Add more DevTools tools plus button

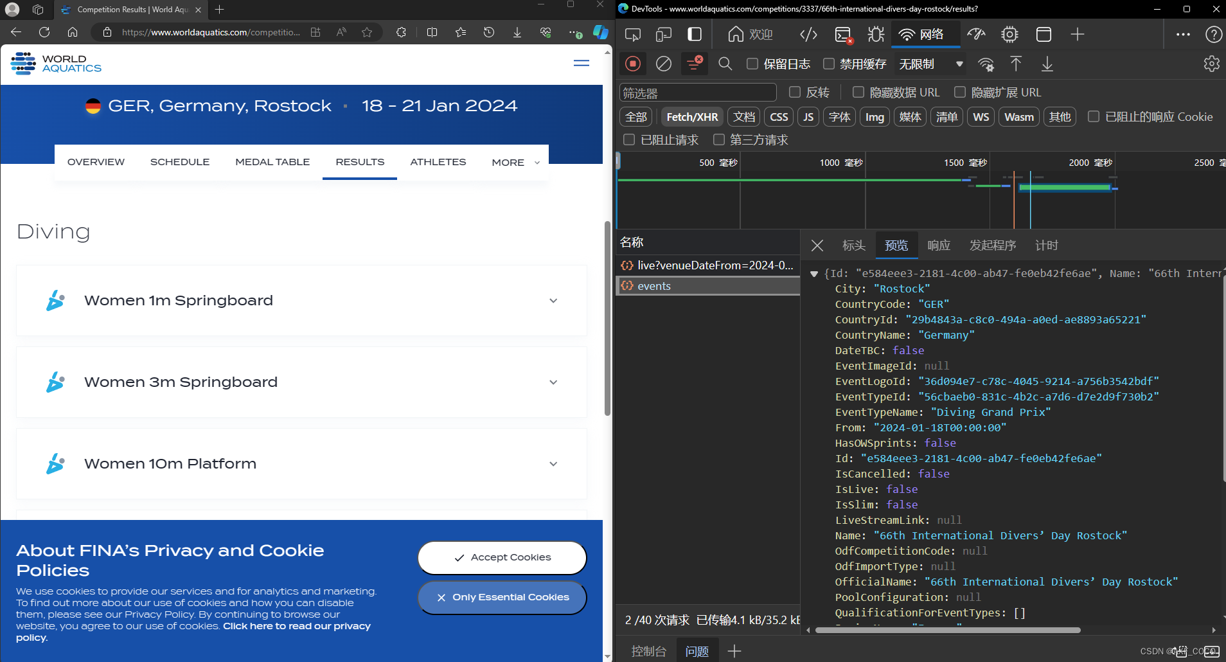[1078, 34]
